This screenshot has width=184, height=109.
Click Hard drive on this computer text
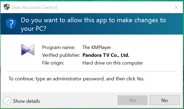(x=113, y=63)
